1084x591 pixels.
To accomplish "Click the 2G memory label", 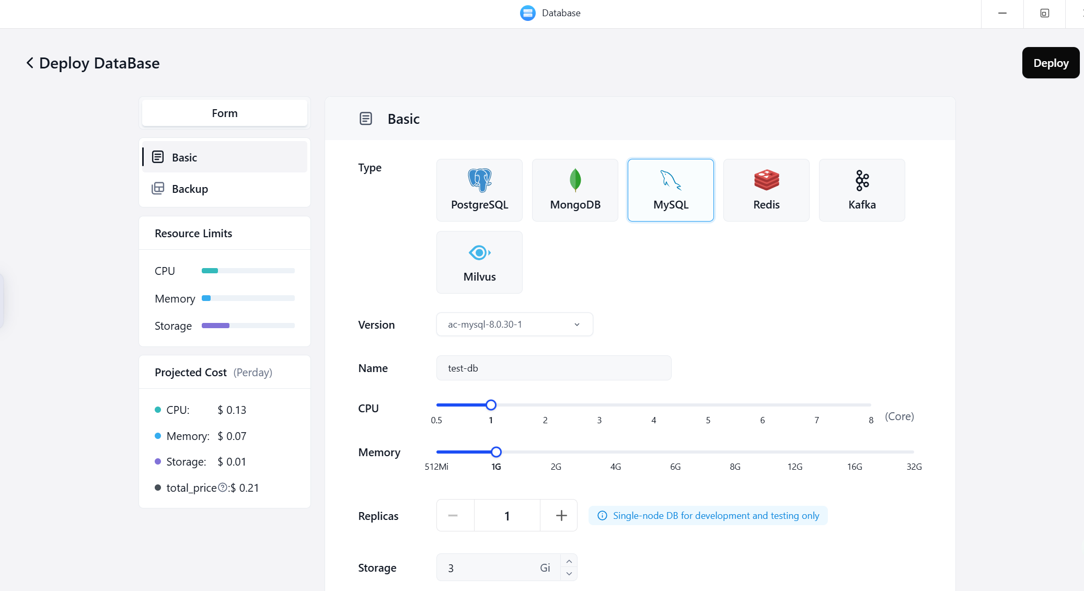I will pos(556,467).
